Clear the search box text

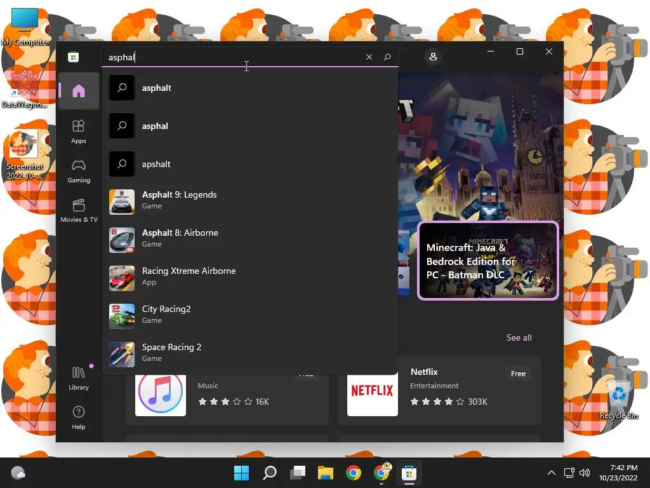click(369, 57)
